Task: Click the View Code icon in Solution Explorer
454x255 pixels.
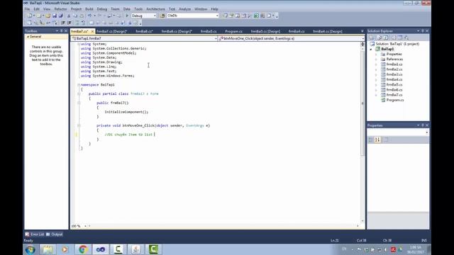Action: (x=394, y=38)
